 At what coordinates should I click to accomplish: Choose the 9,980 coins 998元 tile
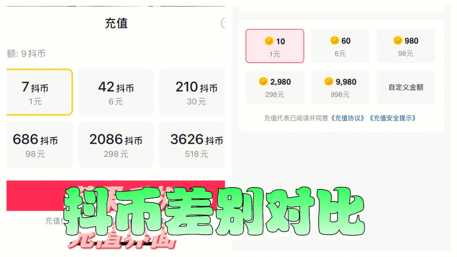pos(340,87)
